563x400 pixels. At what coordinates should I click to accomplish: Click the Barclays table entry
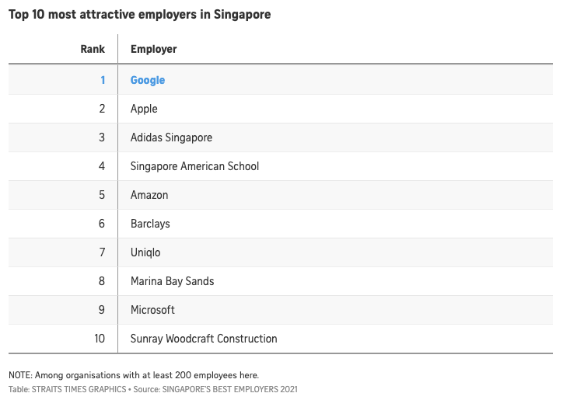click(x=150, y=224)
